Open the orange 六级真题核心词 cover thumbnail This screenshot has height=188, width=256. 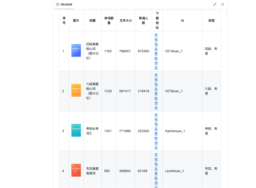point(76,91)
